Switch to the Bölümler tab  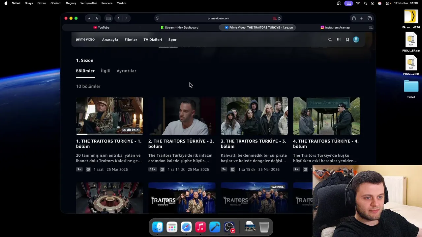pyautogui.click(x=85, y=71)
